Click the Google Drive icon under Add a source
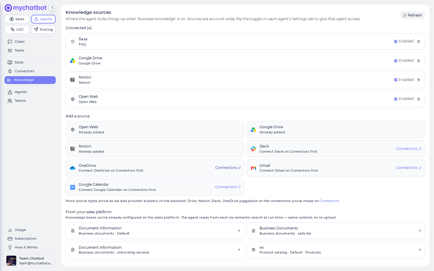434x271 pixels. [x=253, y=129]
